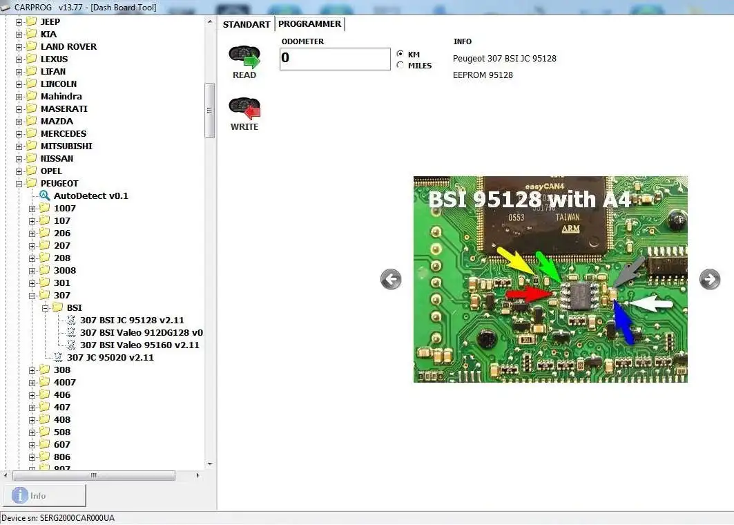Click the horizontal tree scrollbar thumb
734x525 pixels.
click(94, 475)
